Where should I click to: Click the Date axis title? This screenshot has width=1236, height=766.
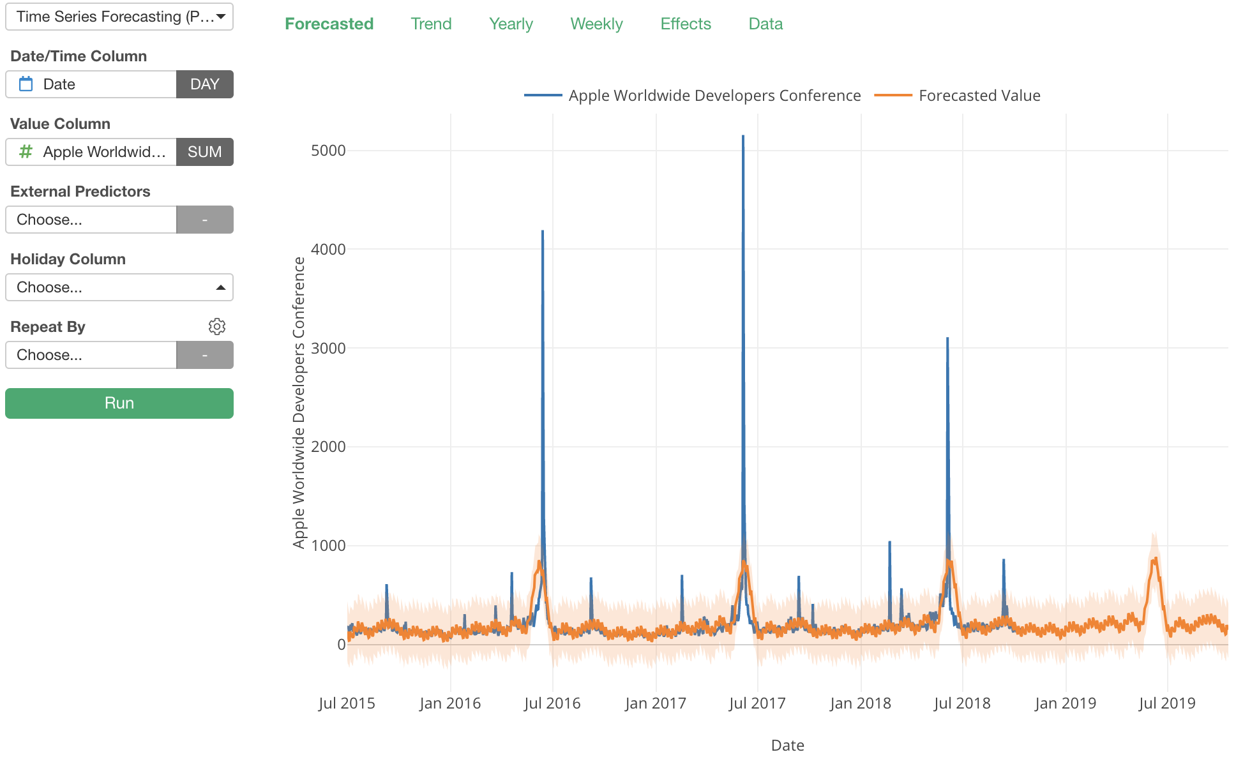(x=788, y=746)
